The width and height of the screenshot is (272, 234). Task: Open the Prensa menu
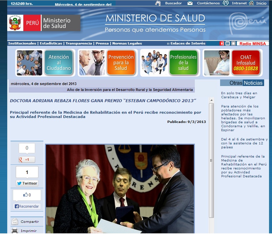[x=103, y=43]
